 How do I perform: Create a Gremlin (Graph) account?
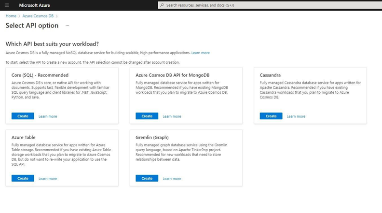[147, 178]
